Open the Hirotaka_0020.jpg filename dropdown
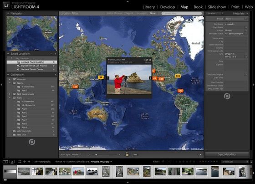 tap(101, 162)
